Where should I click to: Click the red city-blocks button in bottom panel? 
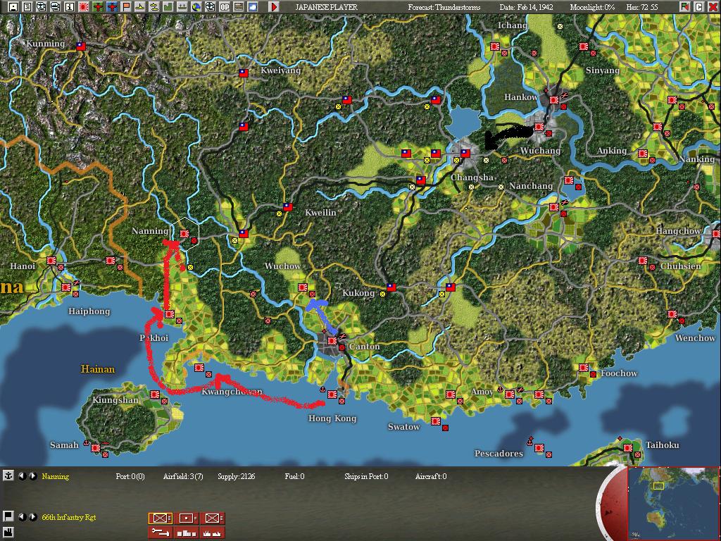pyautogui.click(x=186, y=533)
